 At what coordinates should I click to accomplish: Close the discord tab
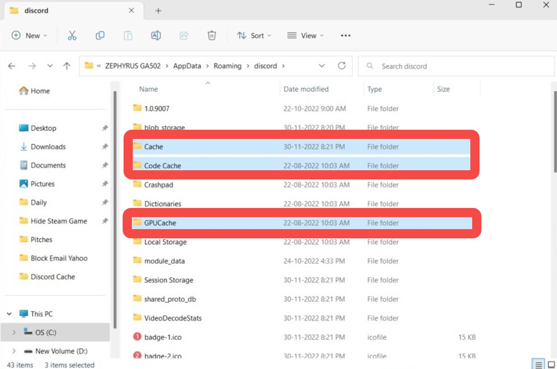(131, 10)
